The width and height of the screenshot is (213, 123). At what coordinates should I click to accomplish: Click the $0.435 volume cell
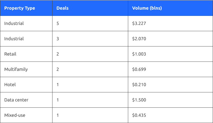[139, 115]
